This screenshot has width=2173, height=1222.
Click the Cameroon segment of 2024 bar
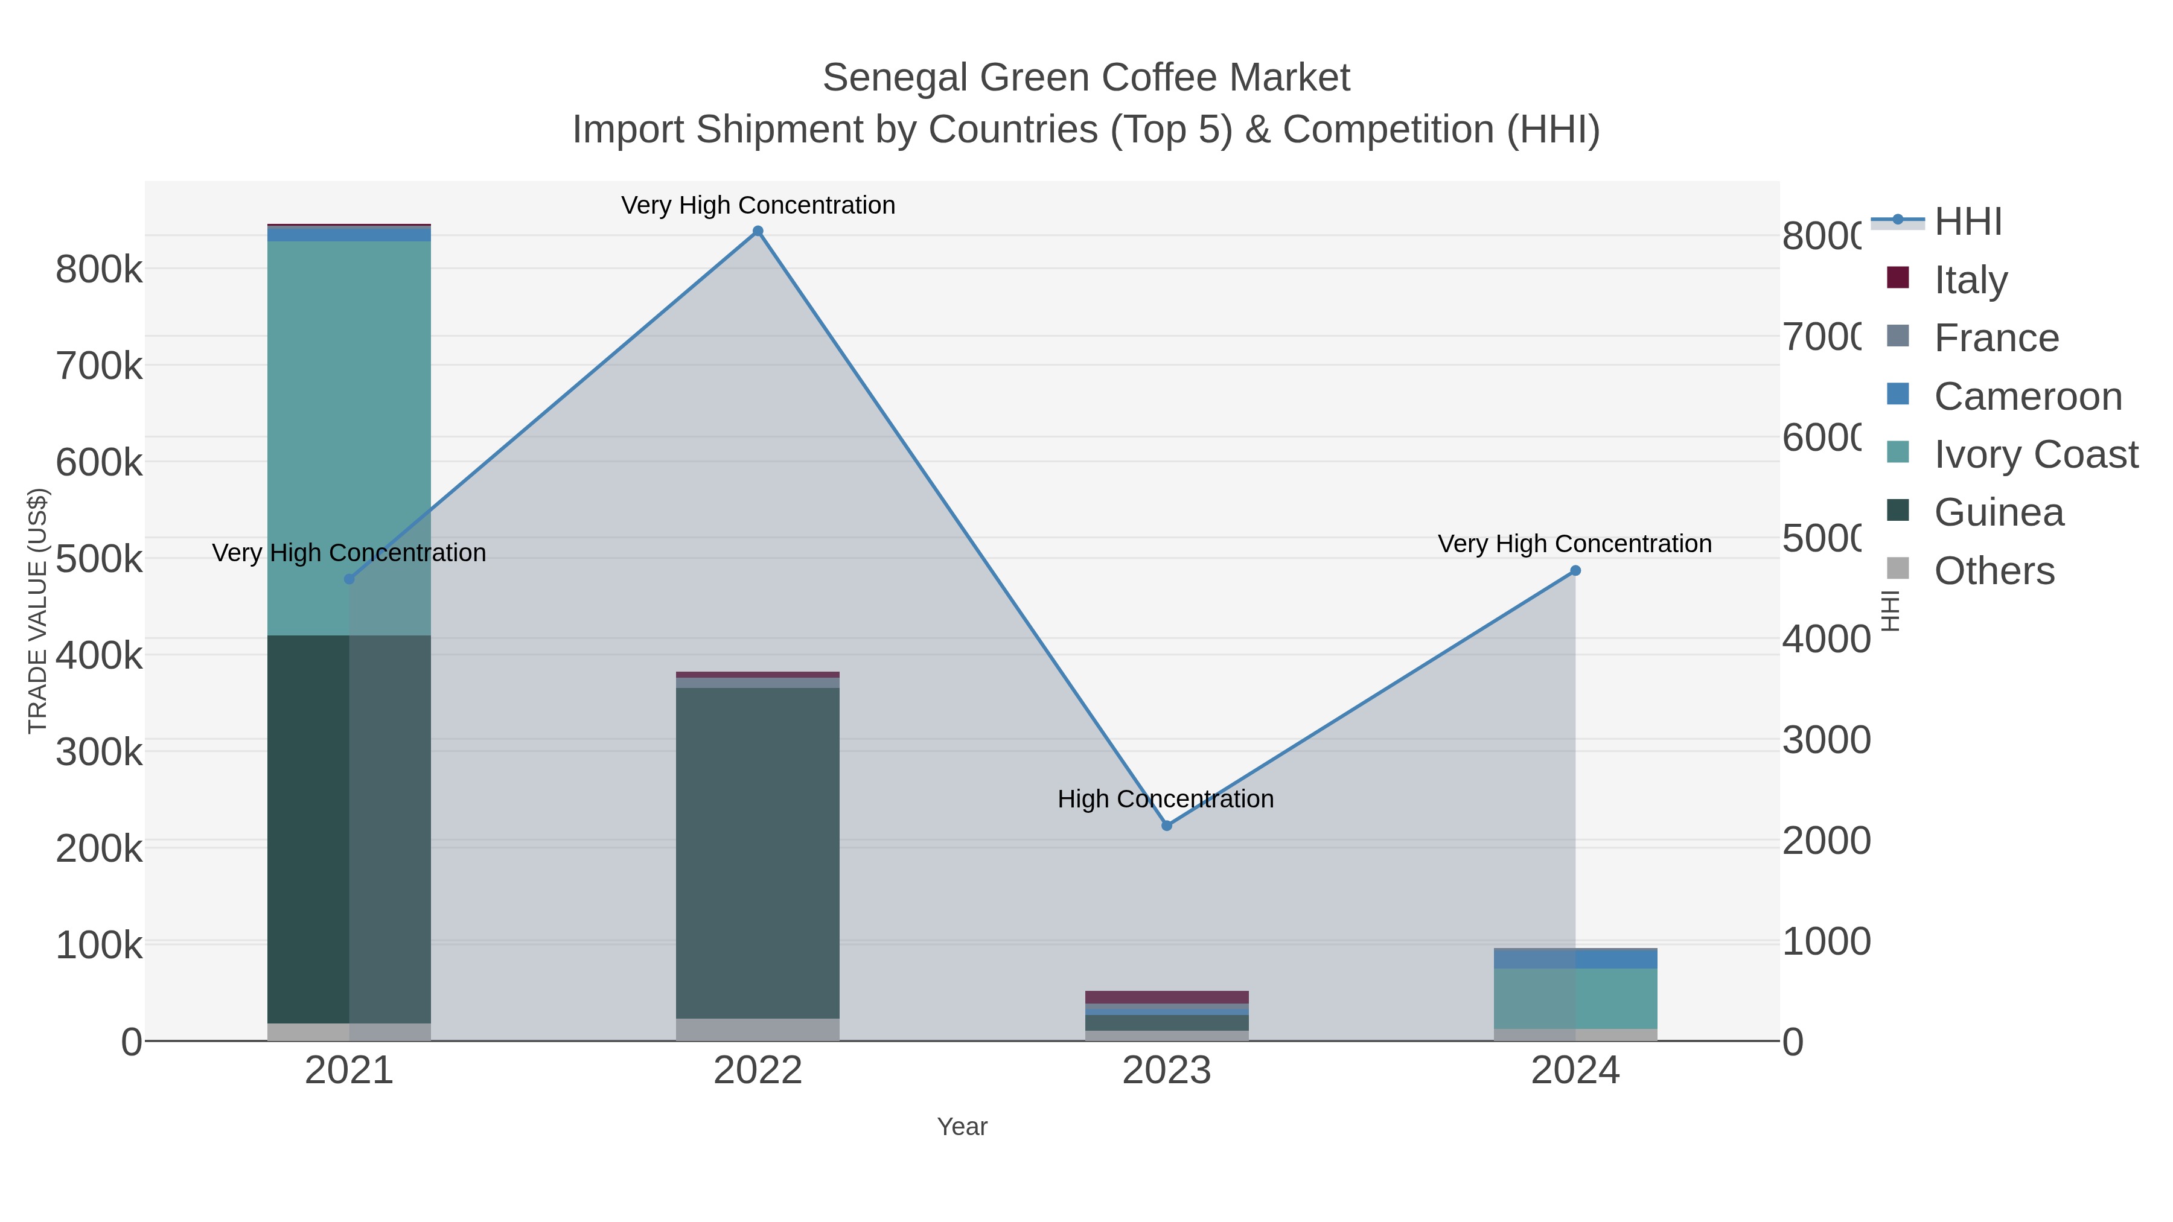pos(1576,959)
